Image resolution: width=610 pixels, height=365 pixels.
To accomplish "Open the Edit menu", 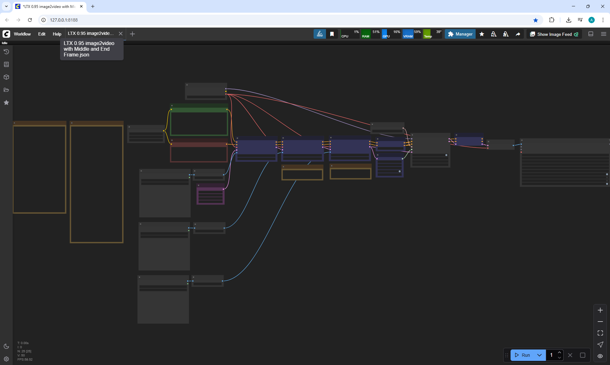I will pyautogui.click(x=42, y=34).
